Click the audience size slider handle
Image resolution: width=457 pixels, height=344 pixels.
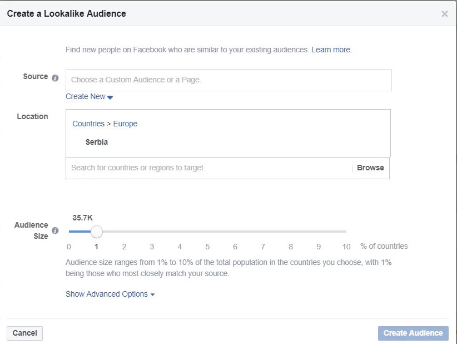click(97, 232)
